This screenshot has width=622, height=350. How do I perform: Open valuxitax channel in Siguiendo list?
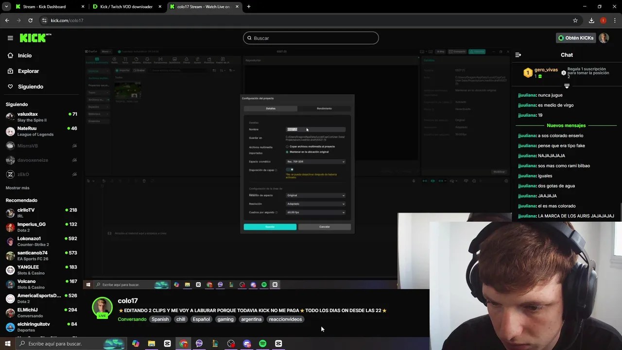(41, 117)
